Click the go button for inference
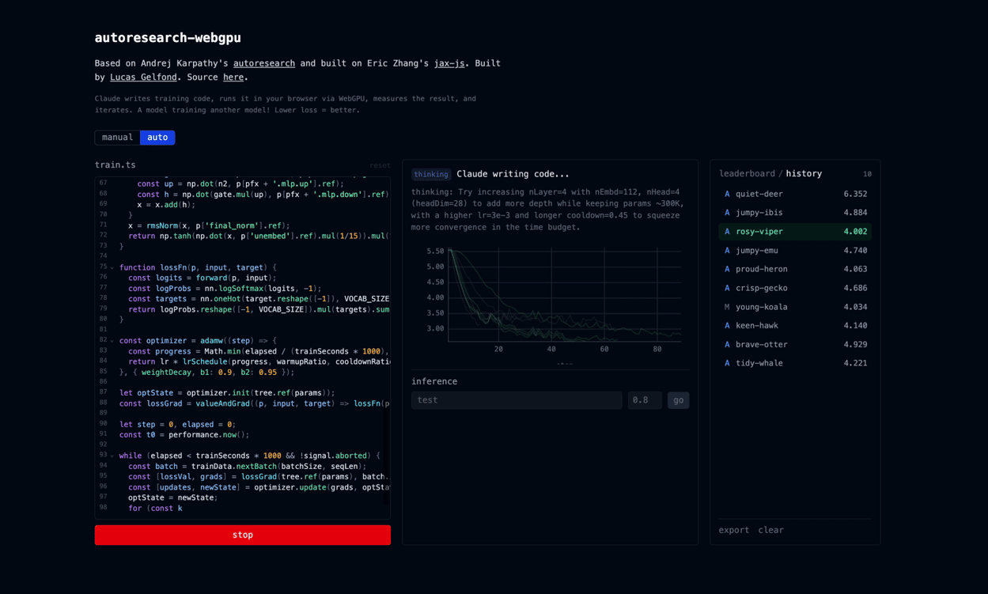The height and width of the screenshot is (594, 988). pyautogui.click(x=678, y=400)
